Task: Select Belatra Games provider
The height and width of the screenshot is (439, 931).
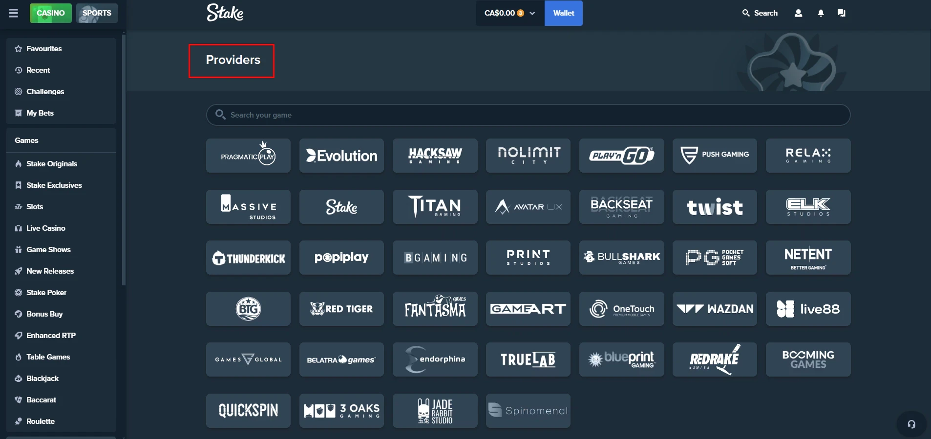Action: (341, 359)
